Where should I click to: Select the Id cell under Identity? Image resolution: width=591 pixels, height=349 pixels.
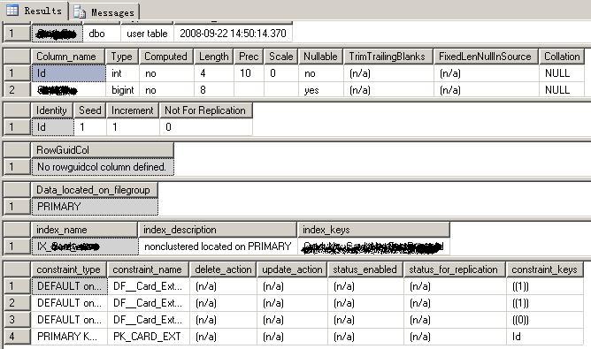[x=53, y=127]
